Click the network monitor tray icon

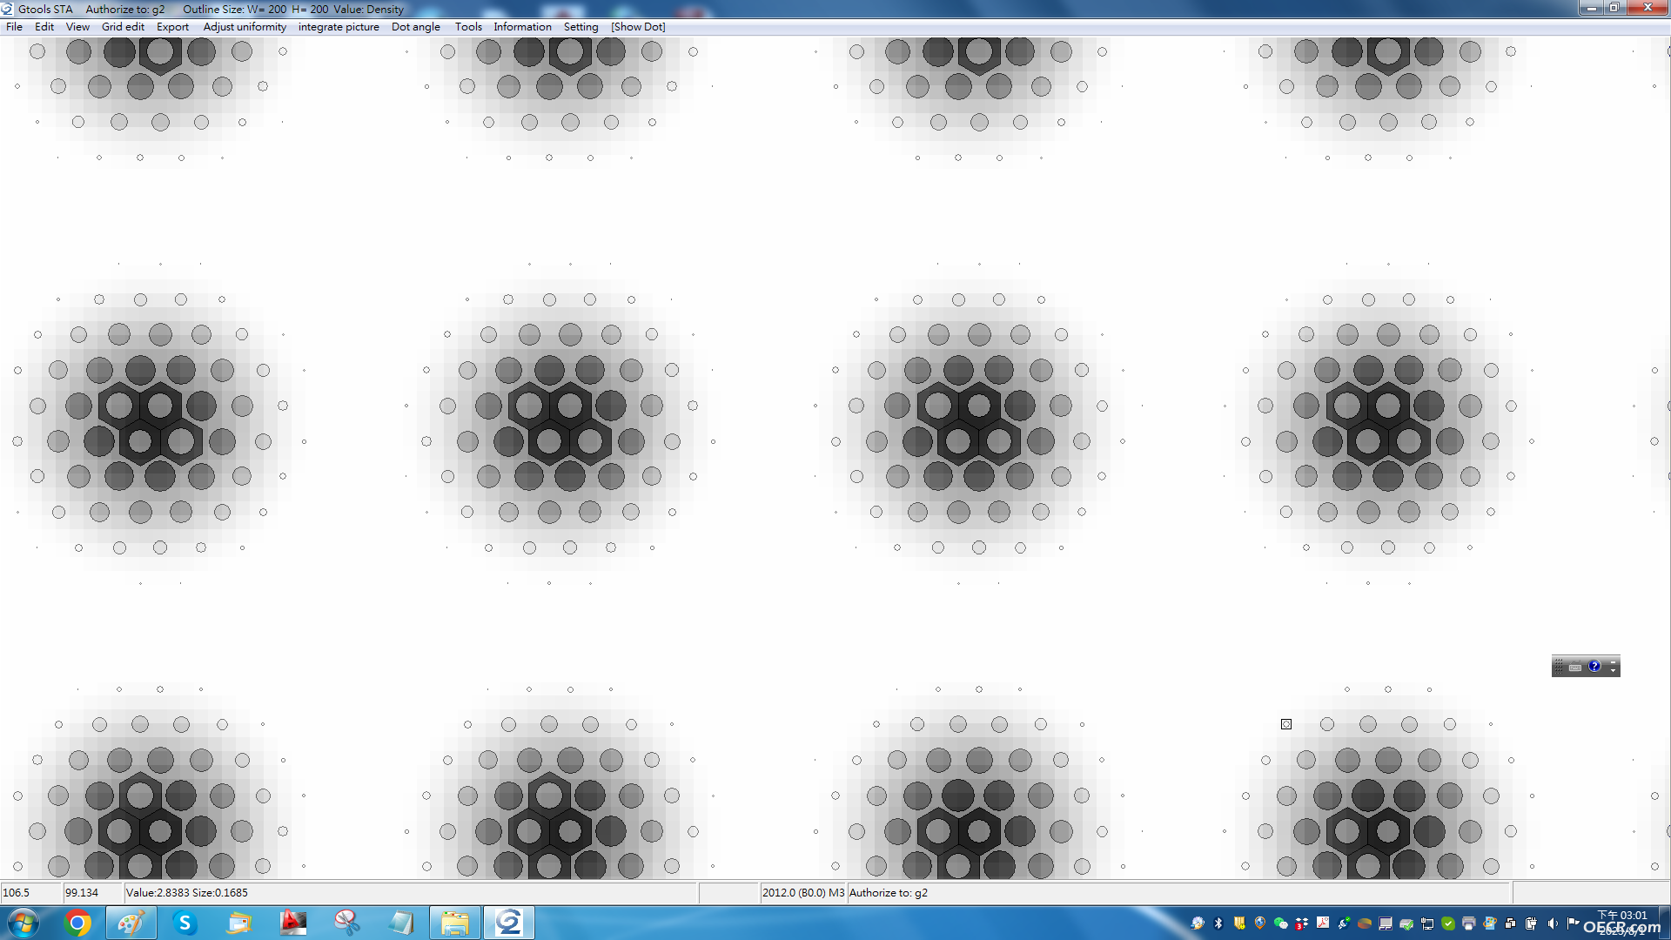[x=1427, y=923]
